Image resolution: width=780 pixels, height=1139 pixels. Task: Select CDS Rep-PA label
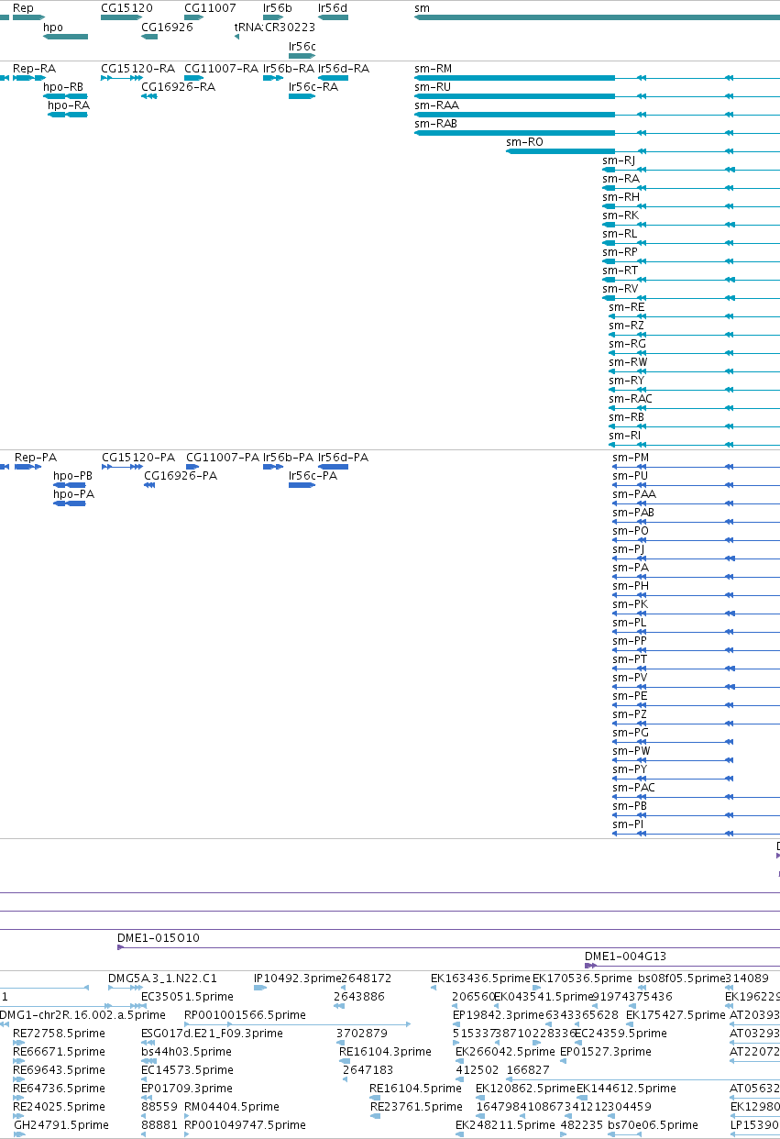click(36, 457)
